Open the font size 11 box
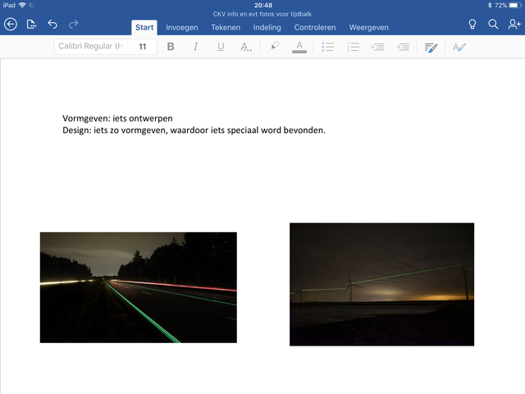This screenshot has width=525, height=394. [142, 47]
